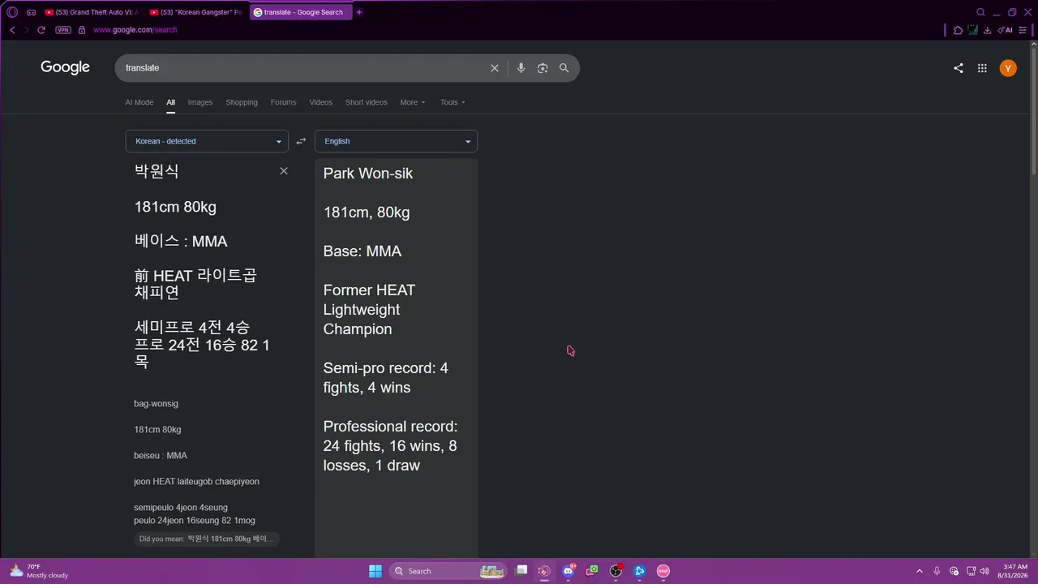Start voice search with microphone
1038x584 pixels.
521,68
